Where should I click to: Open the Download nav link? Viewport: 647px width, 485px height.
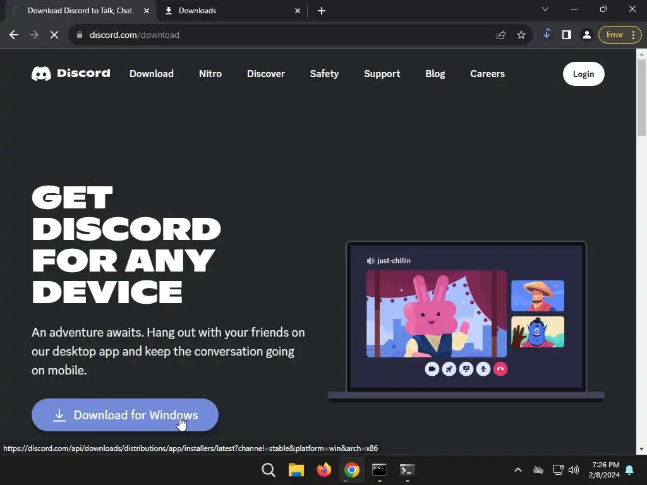[152, 74]
